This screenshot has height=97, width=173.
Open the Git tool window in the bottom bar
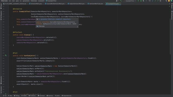pos(5,96)
